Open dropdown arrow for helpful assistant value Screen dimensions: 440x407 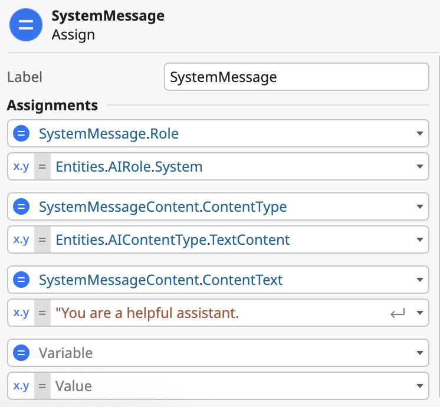click(x=420, y=313)
